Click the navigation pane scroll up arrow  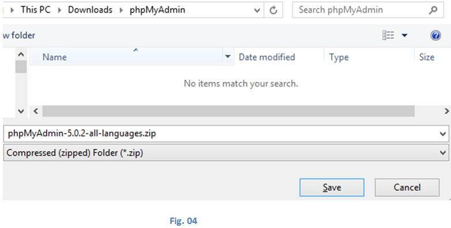coord(21,54)
